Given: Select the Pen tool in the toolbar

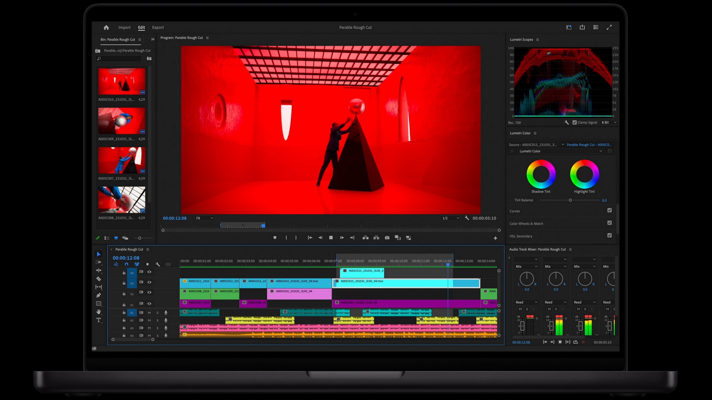Looking at the screenshot, I should [x=98, y=295].
